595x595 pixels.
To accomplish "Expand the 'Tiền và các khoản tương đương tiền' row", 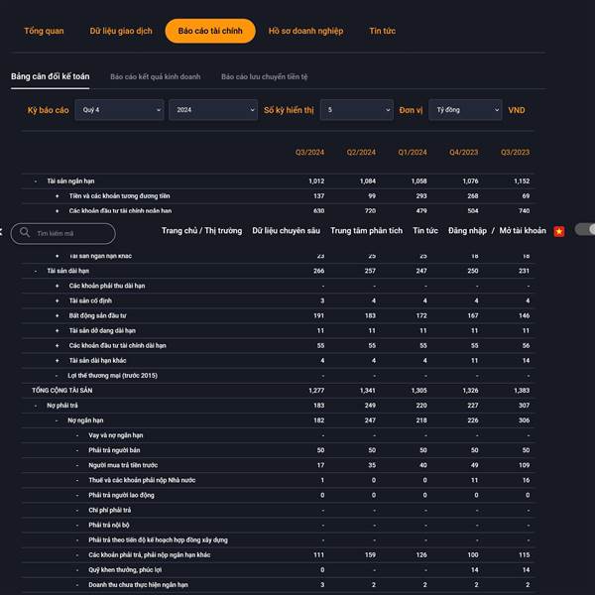I will pos(57,196).
